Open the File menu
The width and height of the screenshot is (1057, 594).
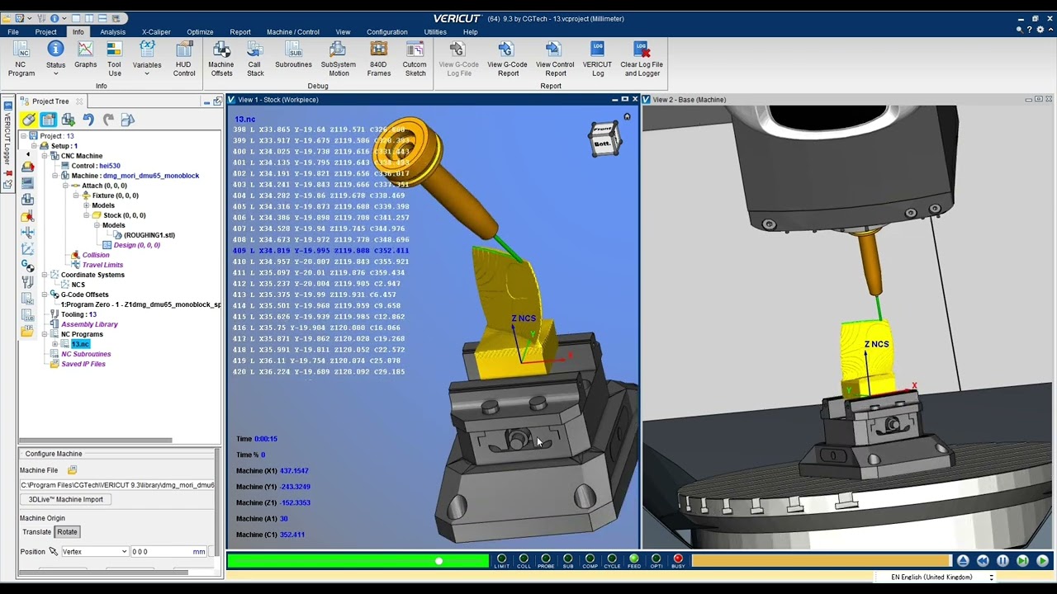coord(13,32)
